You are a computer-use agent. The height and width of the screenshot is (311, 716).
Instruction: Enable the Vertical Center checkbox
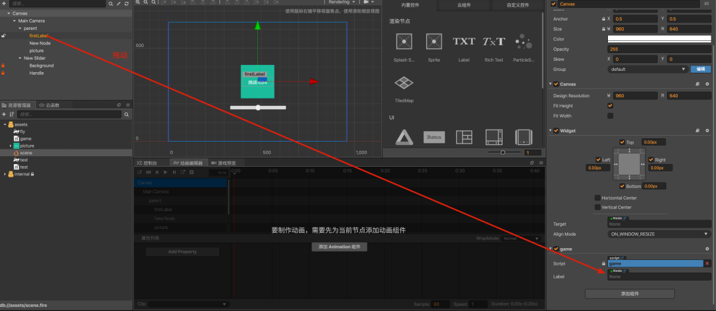coord(597,207)
